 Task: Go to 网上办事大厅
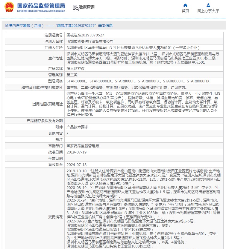tap(208, 11)
